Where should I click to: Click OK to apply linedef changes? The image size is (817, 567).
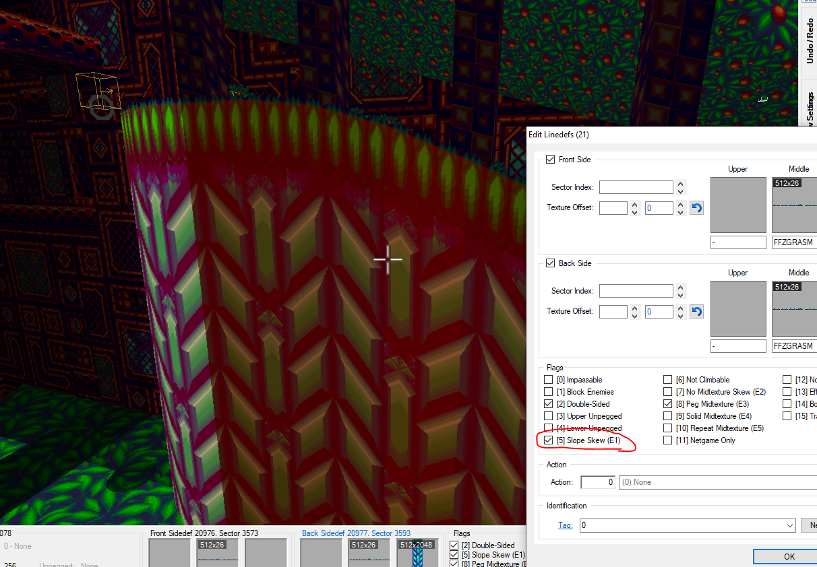coord(785,557)
